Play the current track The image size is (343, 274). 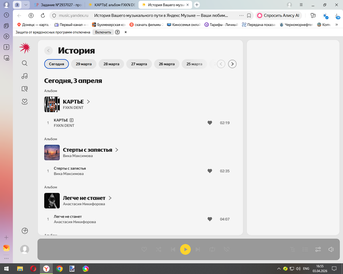pyautogui.click(x=185, y=249)
